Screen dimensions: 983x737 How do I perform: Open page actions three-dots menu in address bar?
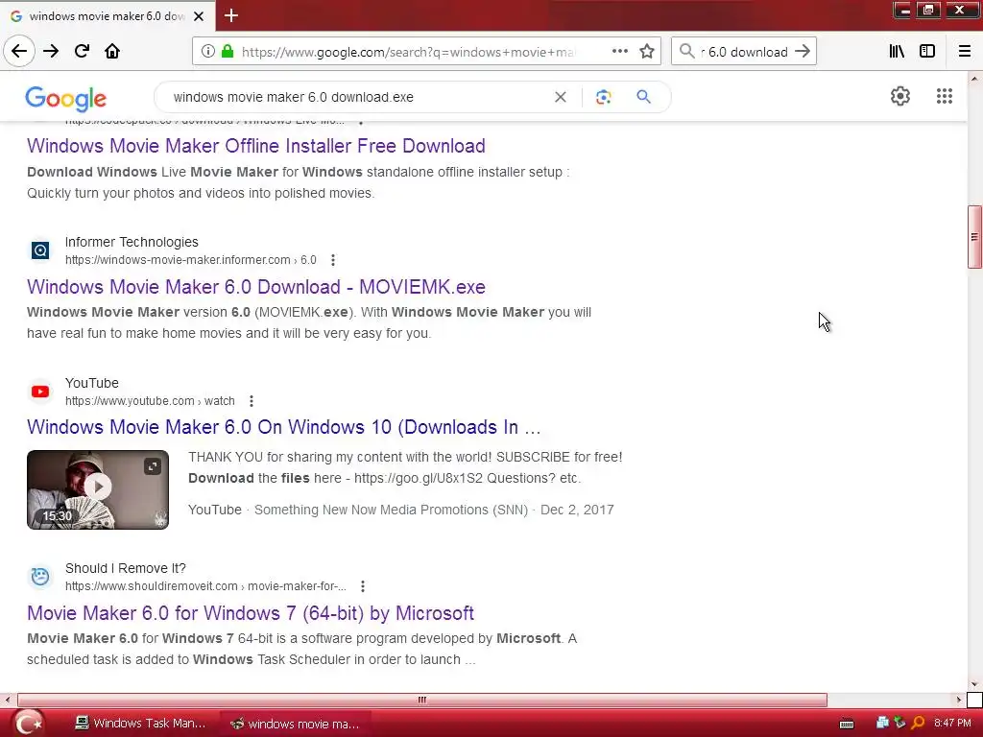(619, 52)
